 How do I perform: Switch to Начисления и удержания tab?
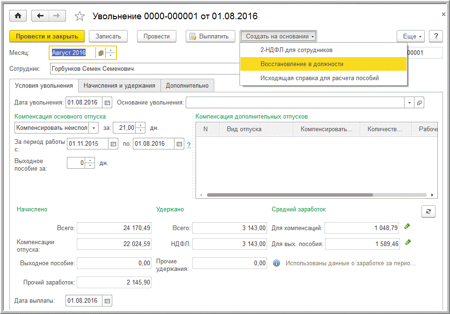tap(119, 85)
